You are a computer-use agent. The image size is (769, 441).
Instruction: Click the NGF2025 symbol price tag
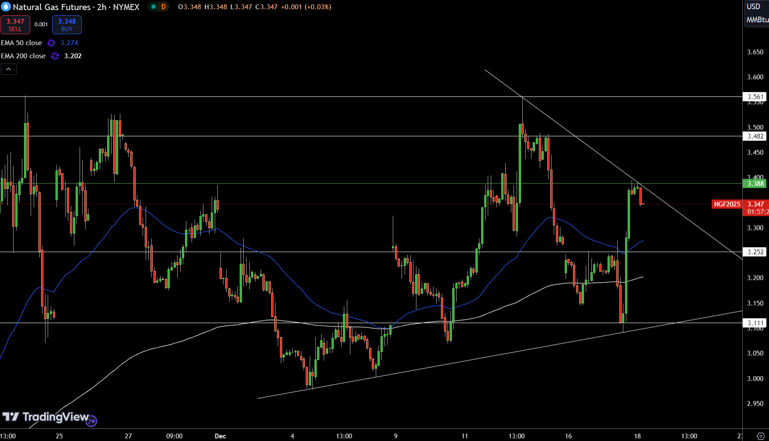click(x=727, y=204)
